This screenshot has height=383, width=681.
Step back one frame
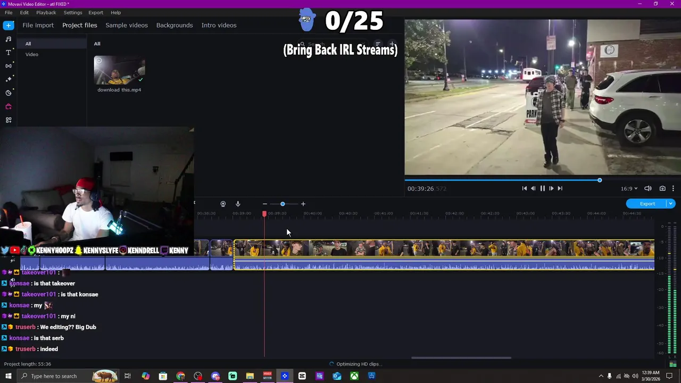click(x=533, y=188)
